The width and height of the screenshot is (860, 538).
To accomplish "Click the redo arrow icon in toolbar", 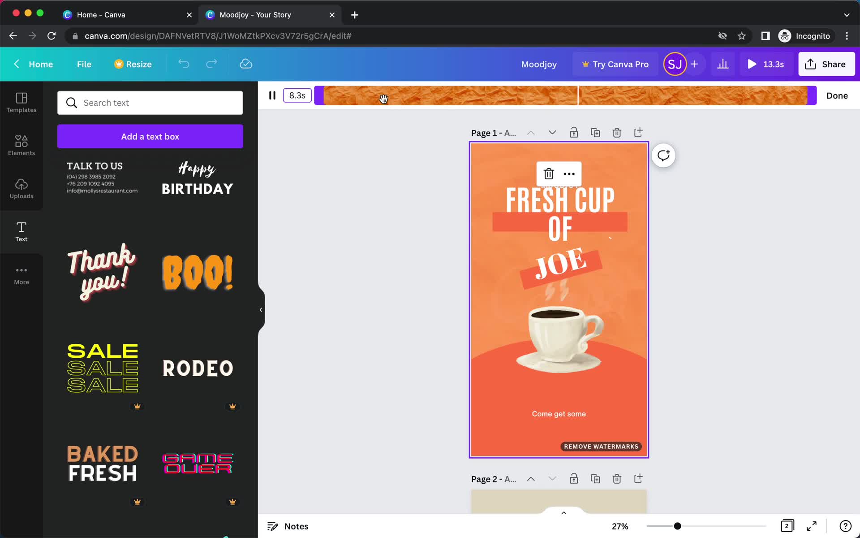I will 211,64.
